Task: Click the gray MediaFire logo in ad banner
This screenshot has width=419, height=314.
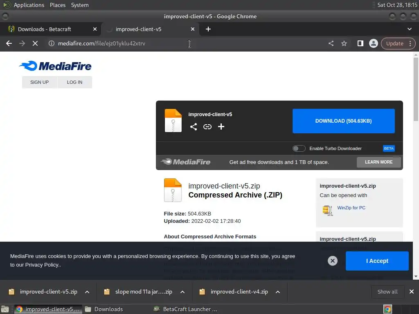Action: coord(186,162)
